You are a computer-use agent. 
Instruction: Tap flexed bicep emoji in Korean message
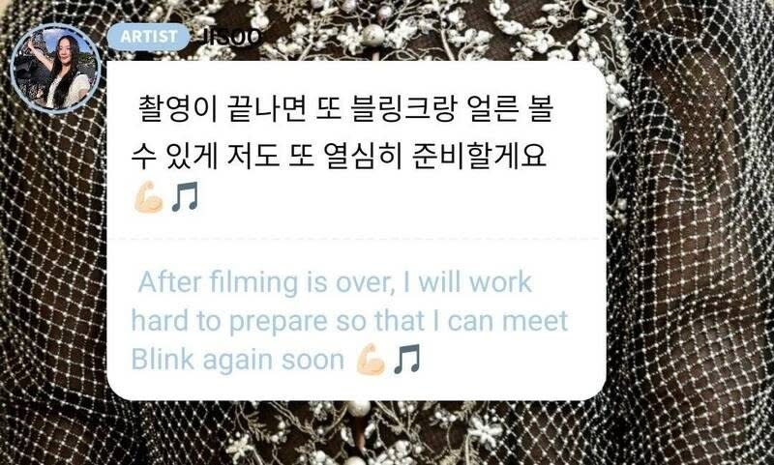[148, 197]
